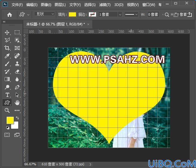The width and height of the screenshot is (196, 168).
Task: Select the Clone Stamp tool
Action: point(17,64)
